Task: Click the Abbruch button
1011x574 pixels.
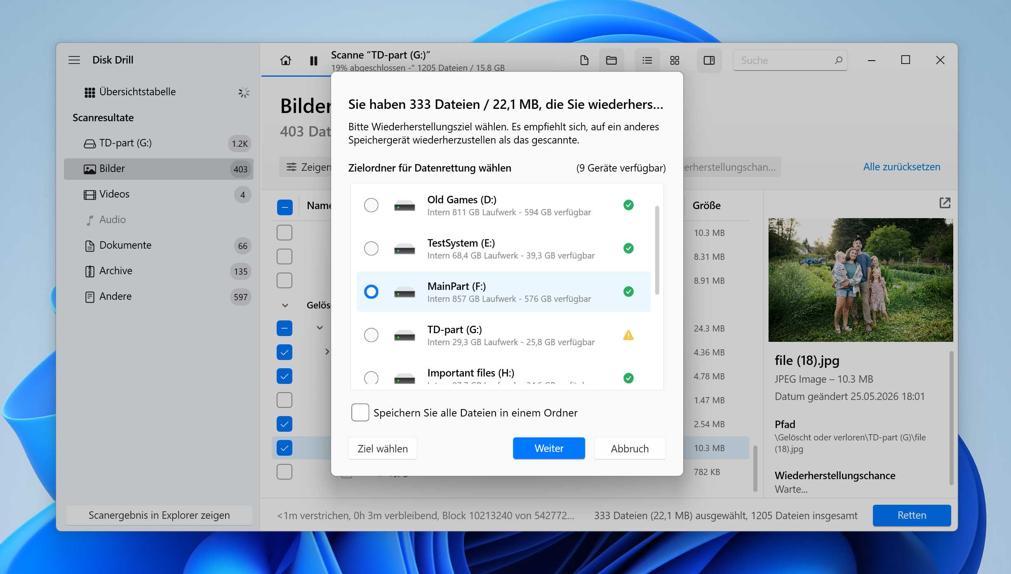Action: pyautogui.click(x=630, y=449)
